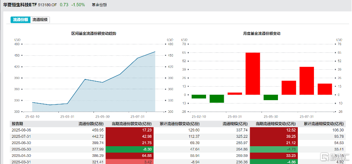Sort by 流通份额(亿份) column header
The image size is (352, 164).
[91, 124]
